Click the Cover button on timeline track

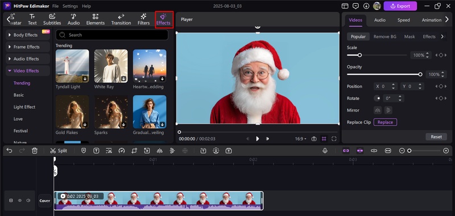pos(45,201)
